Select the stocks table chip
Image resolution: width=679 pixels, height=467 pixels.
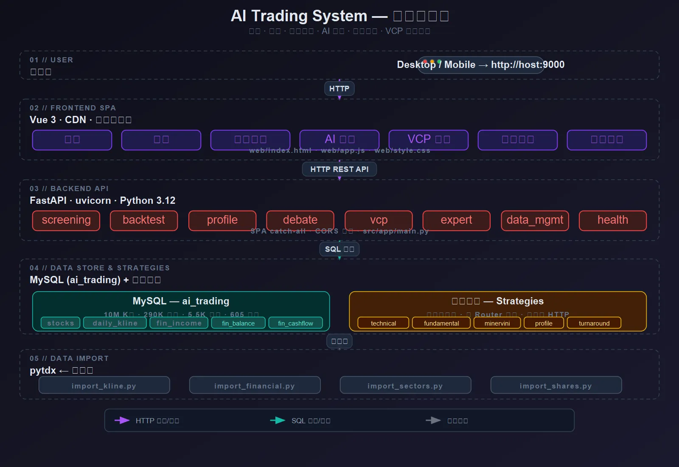pyautogui.click(x=60, y=323)
